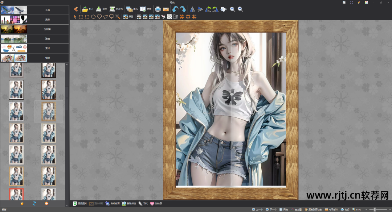Click the zoom in magnifier icon

pyautogui.click(x=232, y=9)
